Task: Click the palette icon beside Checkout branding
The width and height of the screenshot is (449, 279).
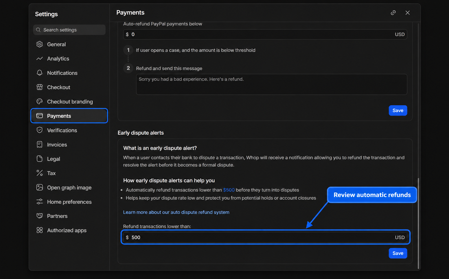Action: pyautogui.click(x=40, y=102)
